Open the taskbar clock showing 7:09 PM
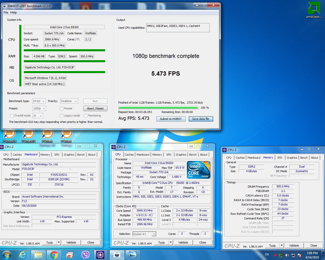Viewport: 325px width, 260px height. pos(312,255)
